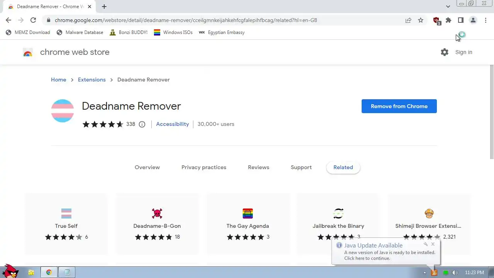Image resolution: width=494 pixels, height=278 pixels.
Task: Open the True Self extension card
Action: pyautogui.click(x=66, y=224)
